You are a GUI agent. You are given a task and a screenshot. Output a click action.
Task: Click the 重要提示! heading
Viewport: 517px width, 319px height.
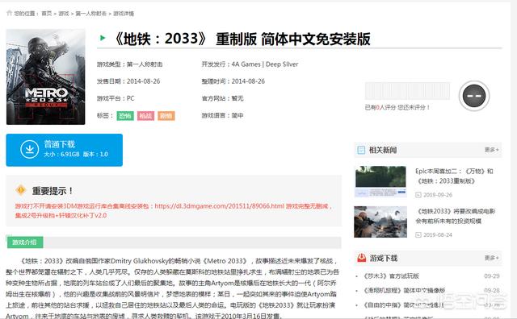point(53,191)
